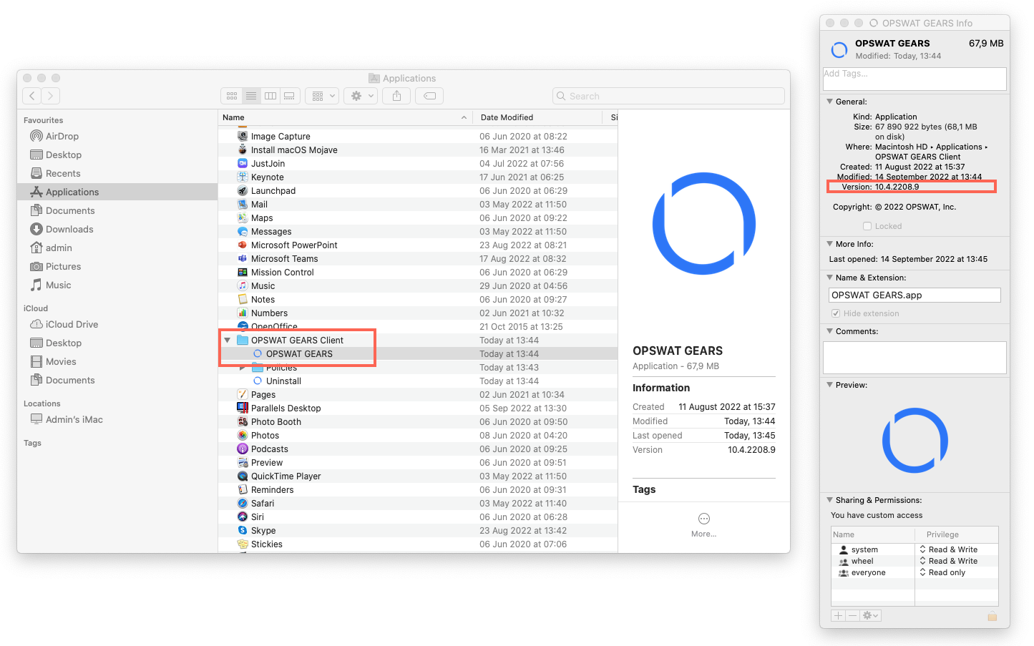Image resolution: width=1034 pixels, height=646 pixels.
Task: Click the lock icon in Info window
Action: pos(992,616)
